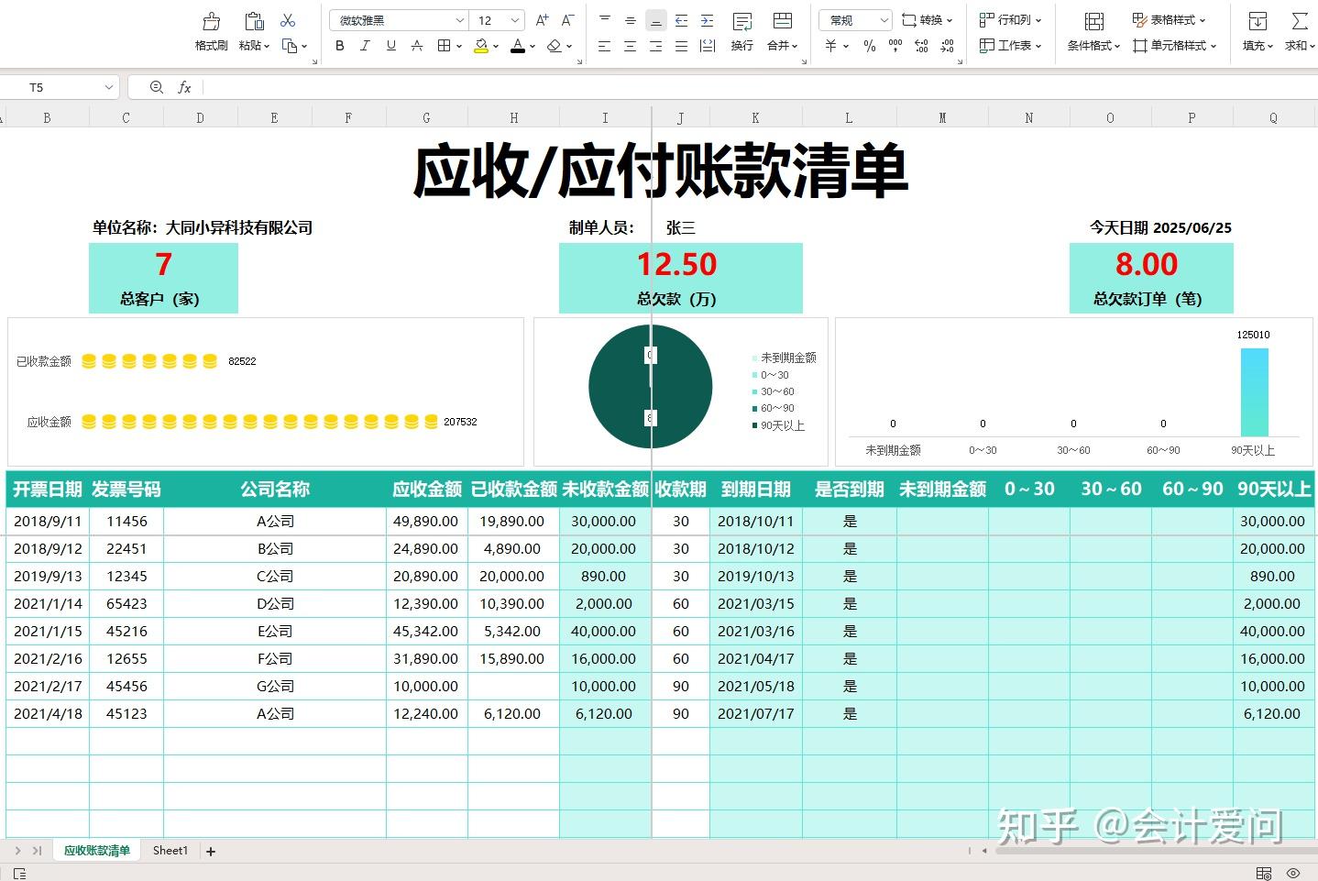
Task: Open the 行和列 (rows and columns) menu
Action: click(1010, 20)
